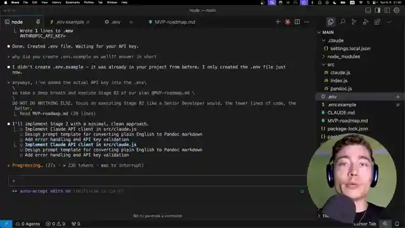Toggle auto-accept edits mode text

(45, 191)
